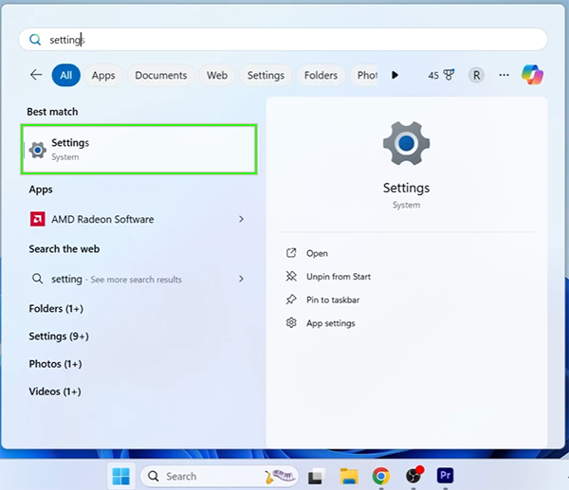Expand Videos (1+) results
This screenshot has height=490, width=569.
(55, 391)
